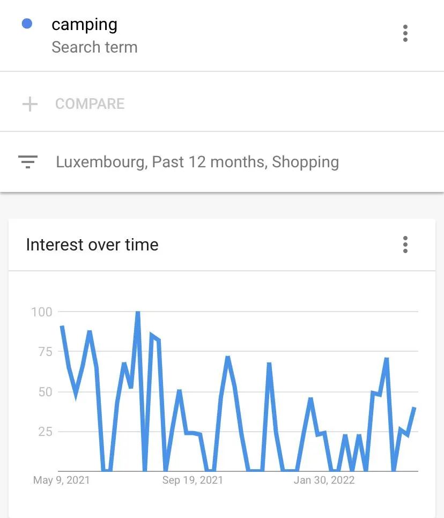Click the Interest over time heading
Screen dimensions: 444x518
point(92,245)
